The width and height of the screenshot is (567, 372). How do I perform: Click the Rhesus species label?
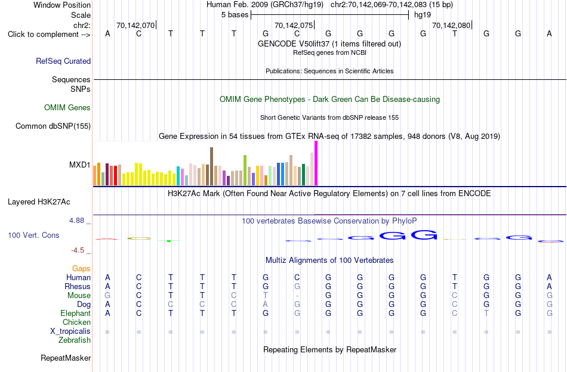(x=78, y=286)
